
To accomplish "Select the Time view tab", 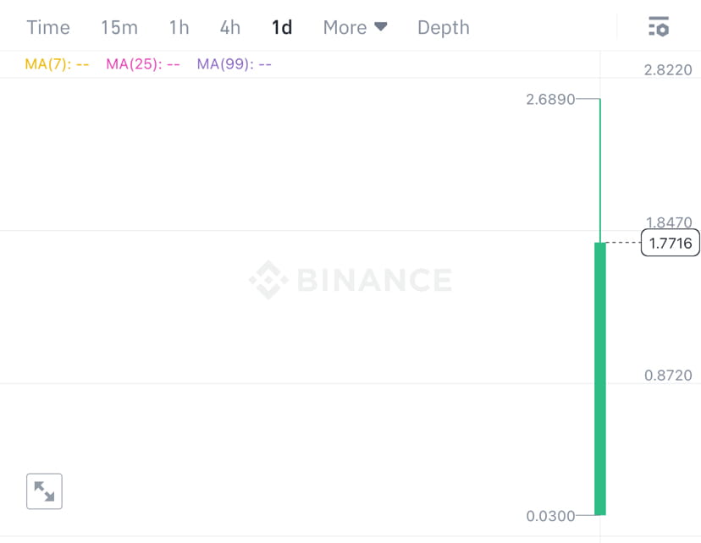I will pos(47,26).
